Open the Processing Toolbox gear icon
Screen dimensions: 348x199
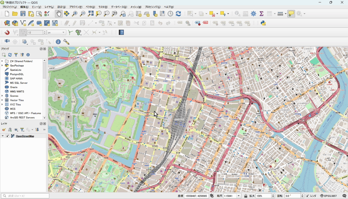pos(253,14)
